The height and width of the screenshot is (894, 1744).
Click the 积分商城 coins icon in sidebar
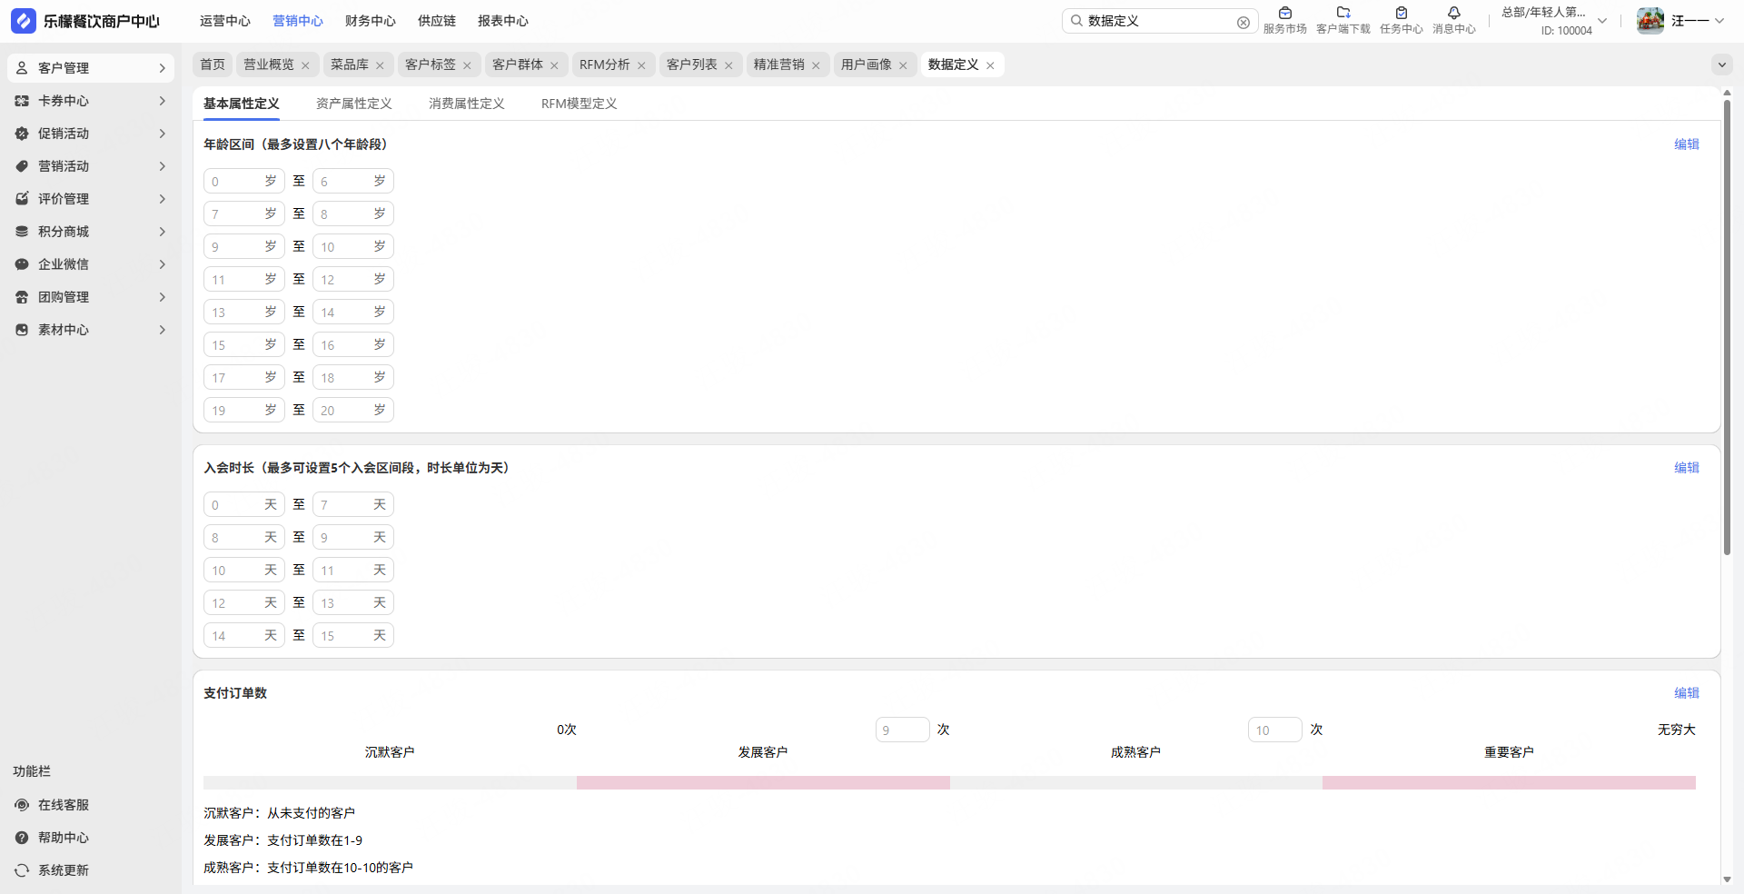[22, 232]
